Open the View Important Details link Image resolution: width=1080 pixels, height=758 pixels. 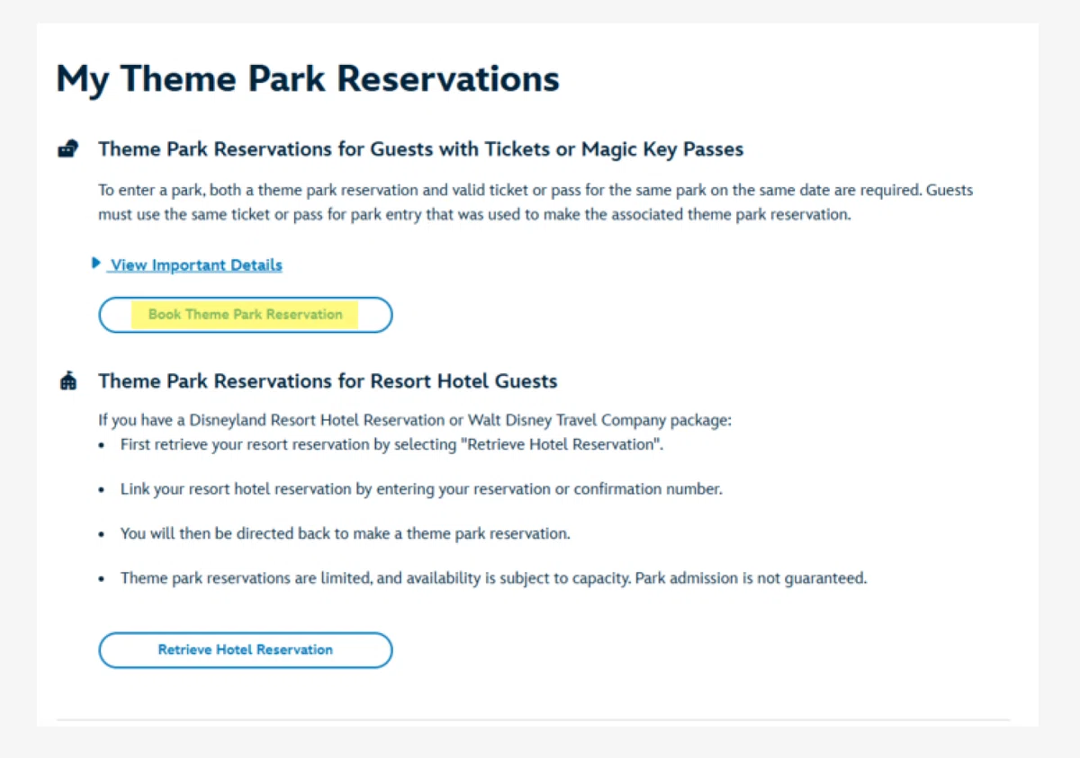point(196,265)
